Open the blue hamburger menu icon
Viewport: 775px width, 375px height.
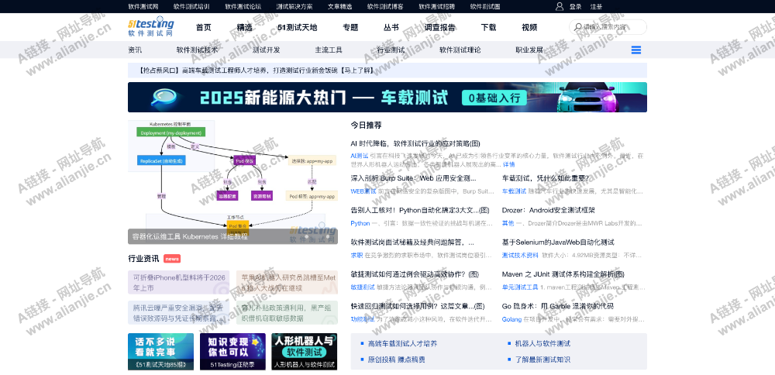(636, 50)
